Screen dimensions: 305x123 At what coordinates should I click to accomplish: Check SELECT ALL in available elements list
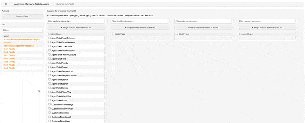(x=49, y=34)
